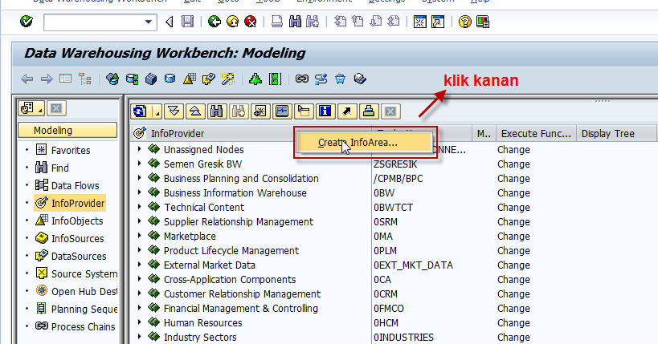Select InfoProvider in the Modeling navigator

click(78, 203)
